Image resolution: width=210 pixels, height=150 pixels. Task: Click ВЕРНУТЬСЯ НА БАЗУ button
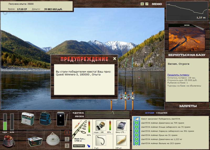pos(187,55)
